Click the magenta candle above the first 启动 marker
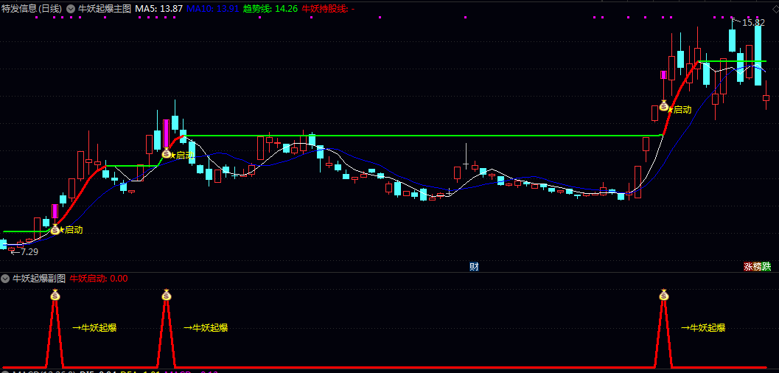Viewport: 779px width, 373px height. (55, 212)
